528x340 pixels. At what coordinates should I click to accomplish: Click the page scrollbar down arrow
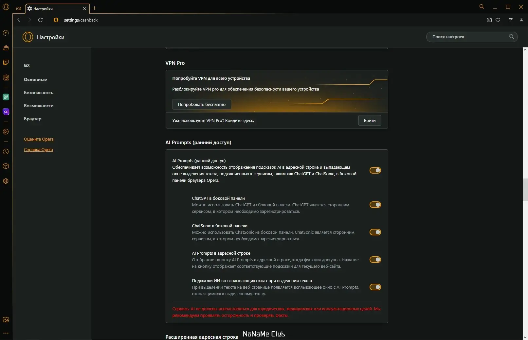coord(525,337)
